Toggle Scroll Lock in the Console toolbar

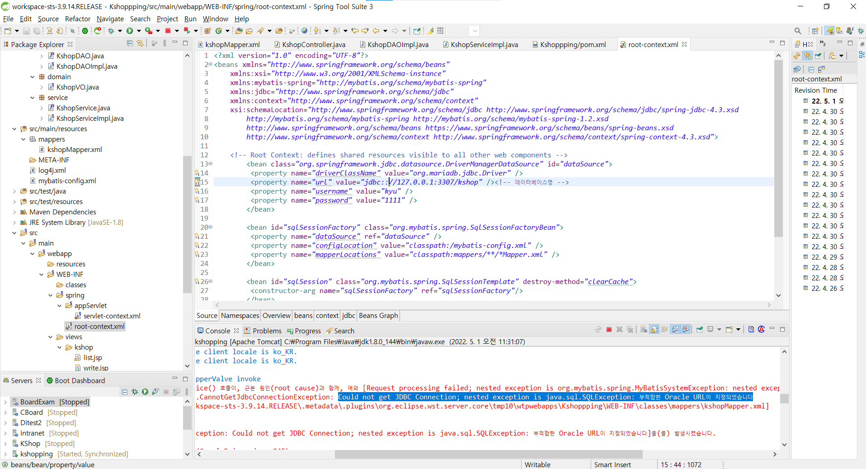[654, 329]
